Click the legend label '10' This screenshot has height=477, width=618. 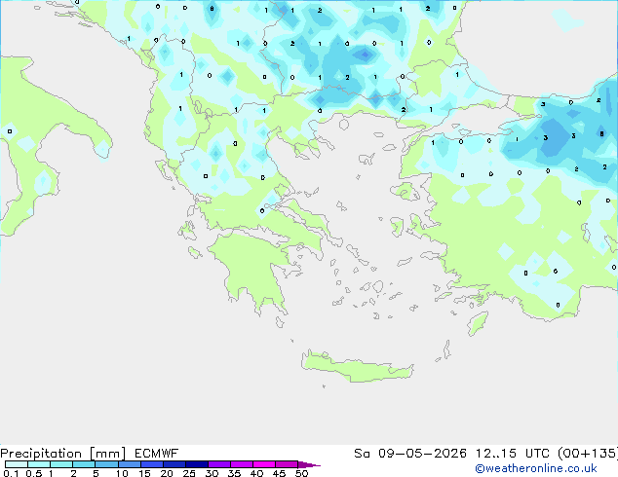[x=122, y=473]
